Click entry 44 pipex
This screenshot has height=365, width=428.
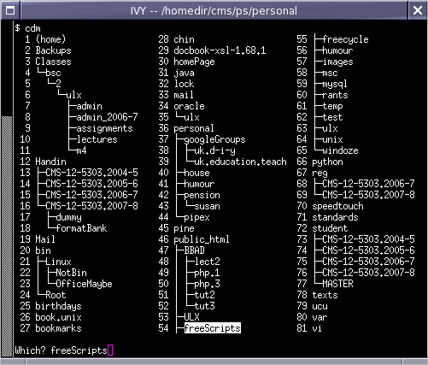pos(196,217)
